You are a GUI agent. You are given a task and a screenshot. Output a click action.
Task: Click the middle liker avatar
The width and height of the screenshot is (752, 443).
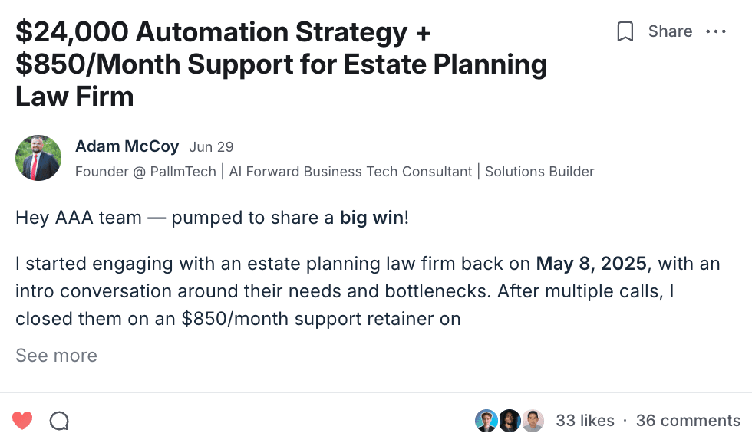510,420
